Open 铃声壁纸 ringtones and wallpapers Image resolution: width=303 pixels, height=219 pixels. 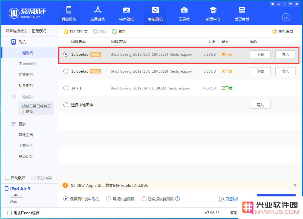tap(127, 14)
